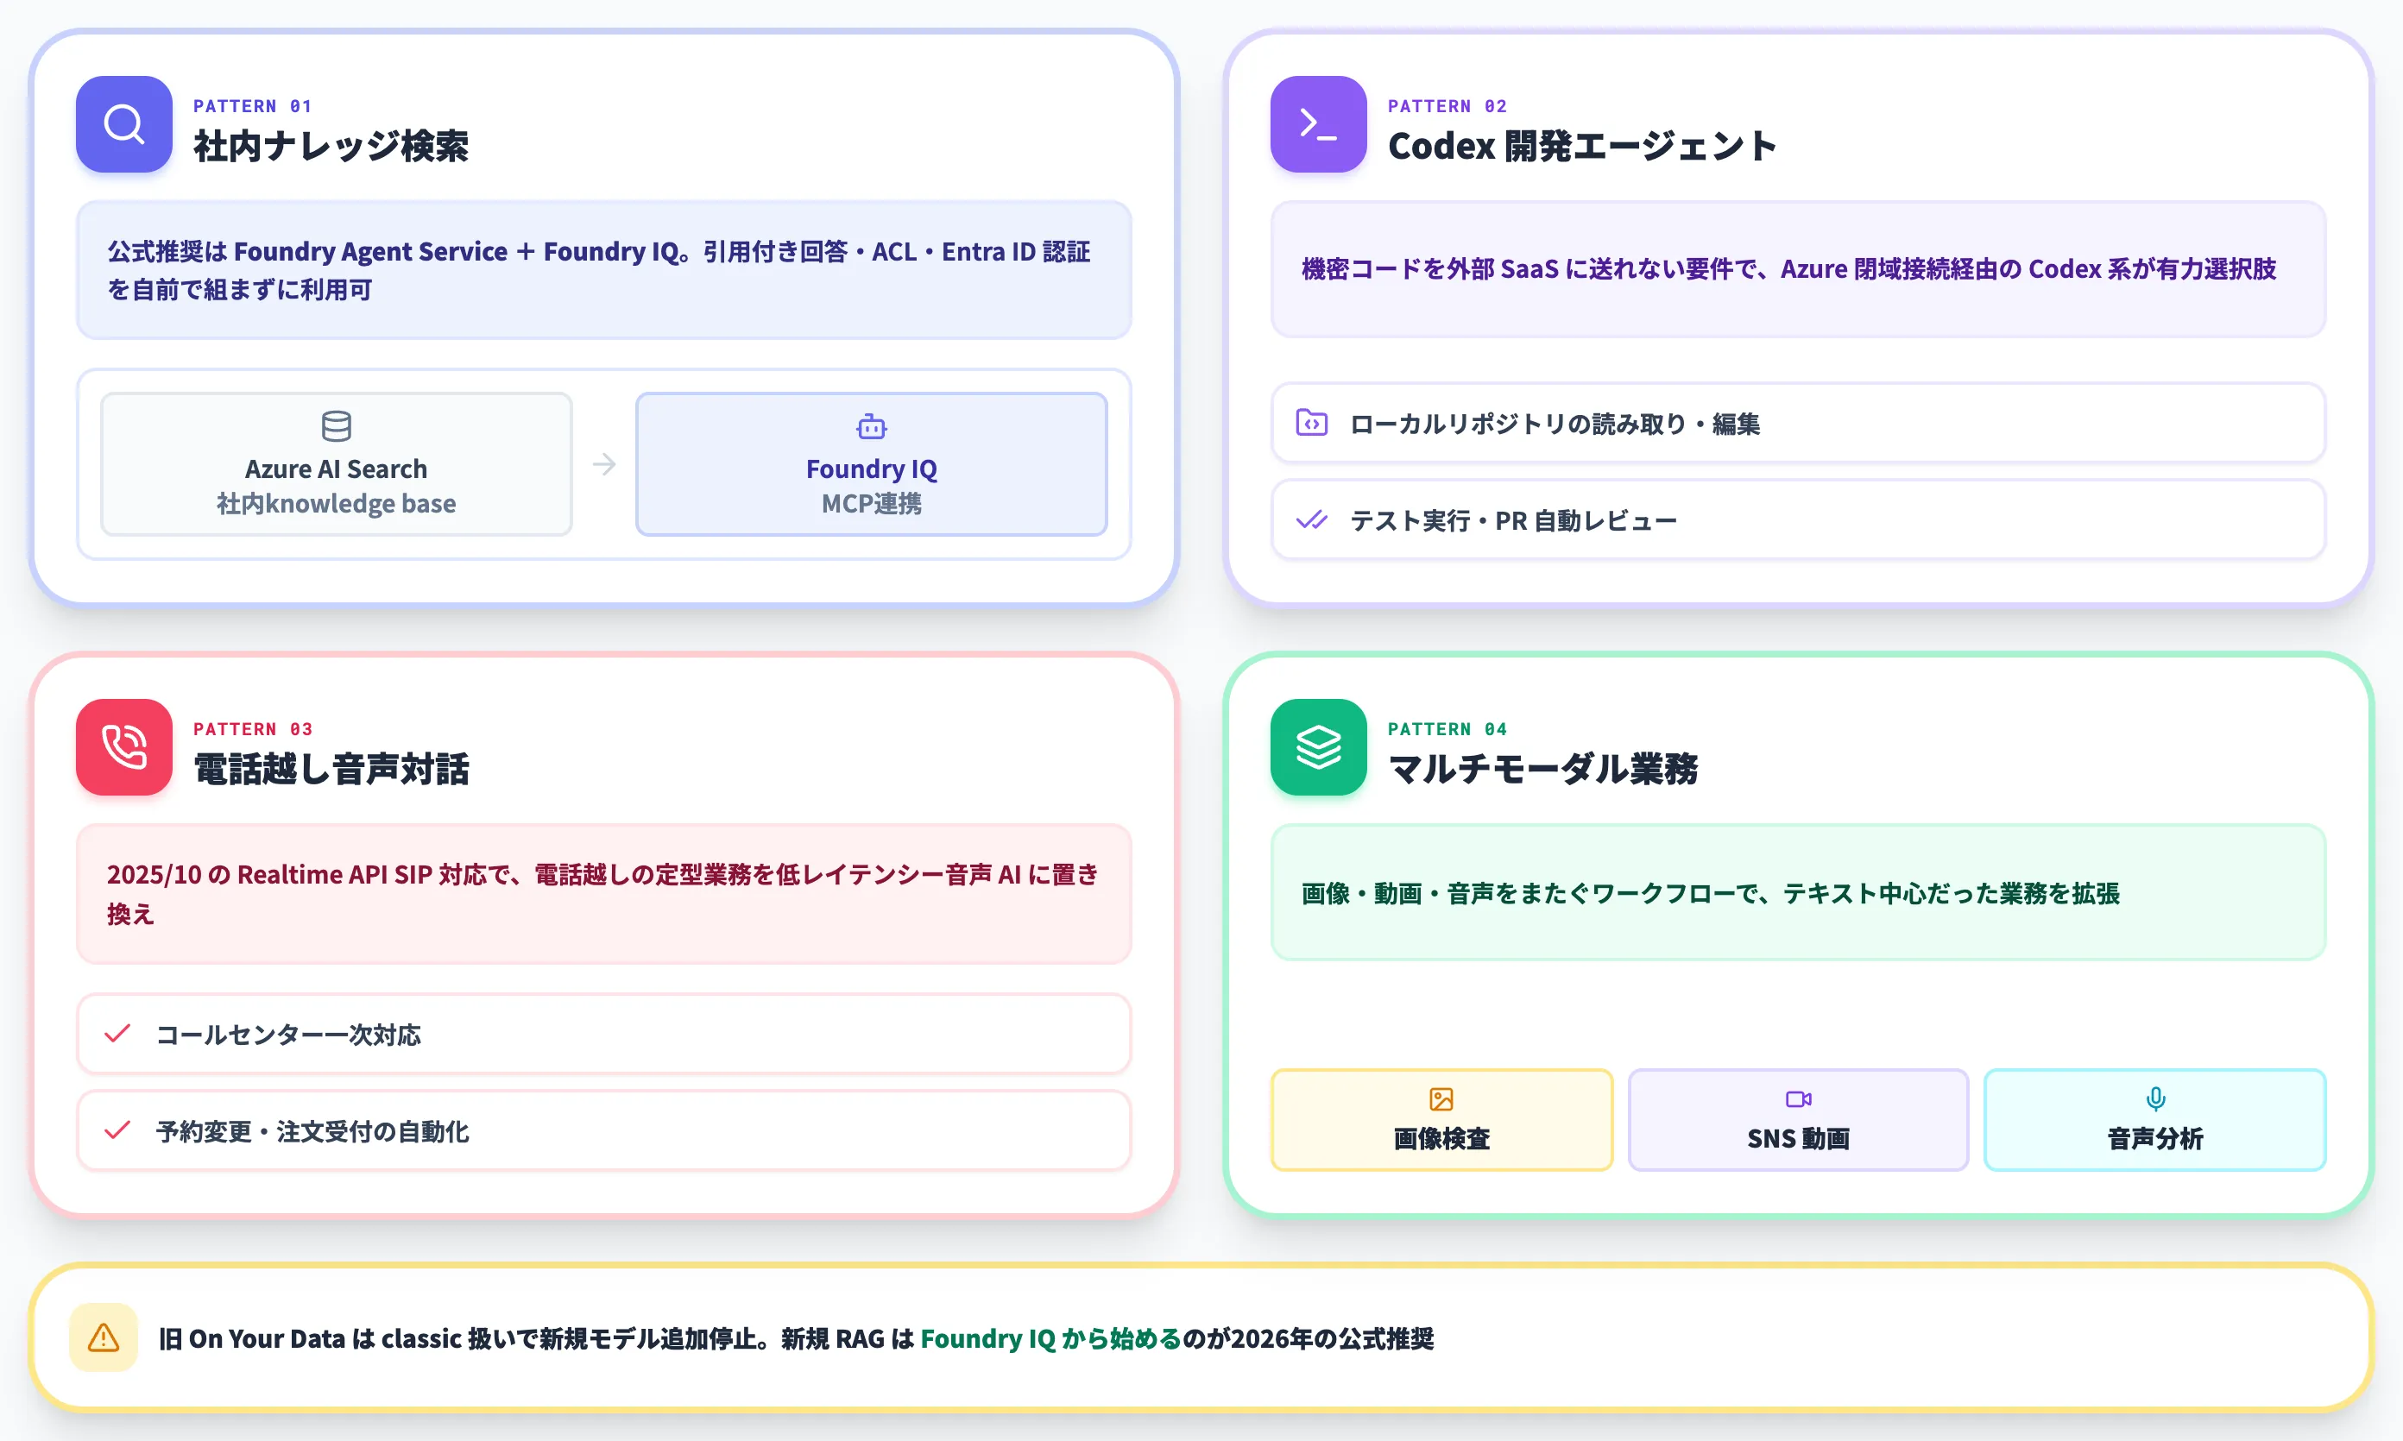Select the 音声分析 tile
Screen dimensions: 2403x1441
click(2155, 1120)
